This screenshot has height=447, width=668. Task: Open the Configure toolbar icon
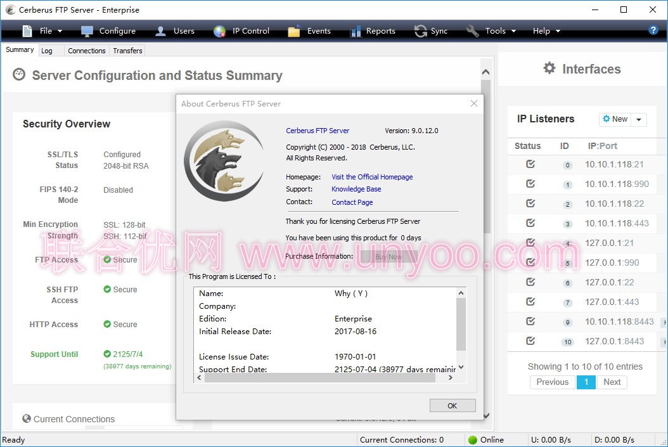pyautogui.click(x=87, y=31)
